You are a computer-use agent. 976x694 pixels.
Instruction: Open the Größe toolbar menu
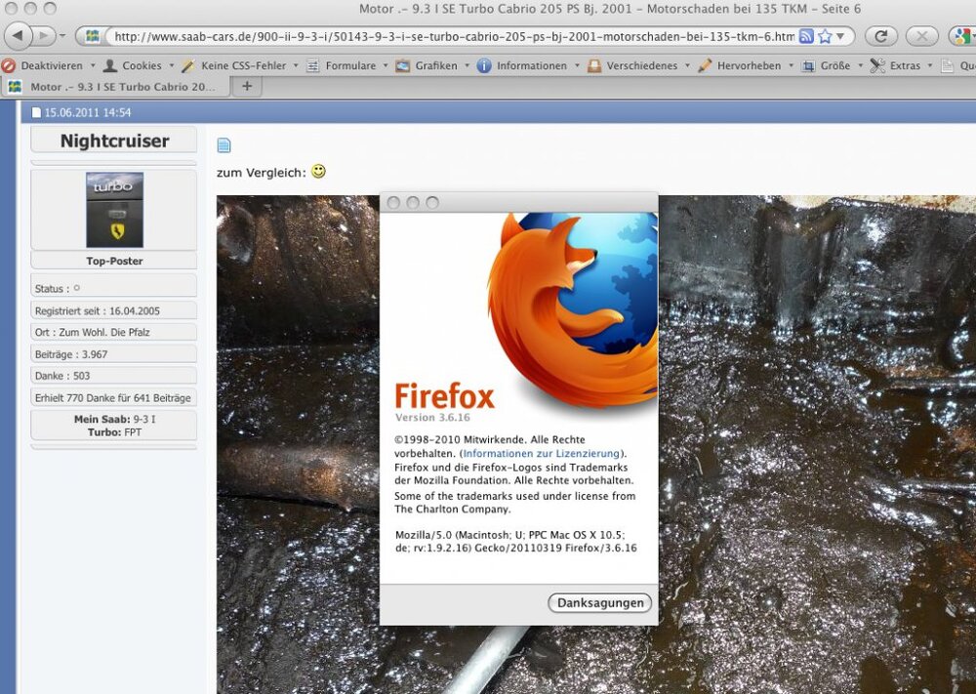point(835,65)
